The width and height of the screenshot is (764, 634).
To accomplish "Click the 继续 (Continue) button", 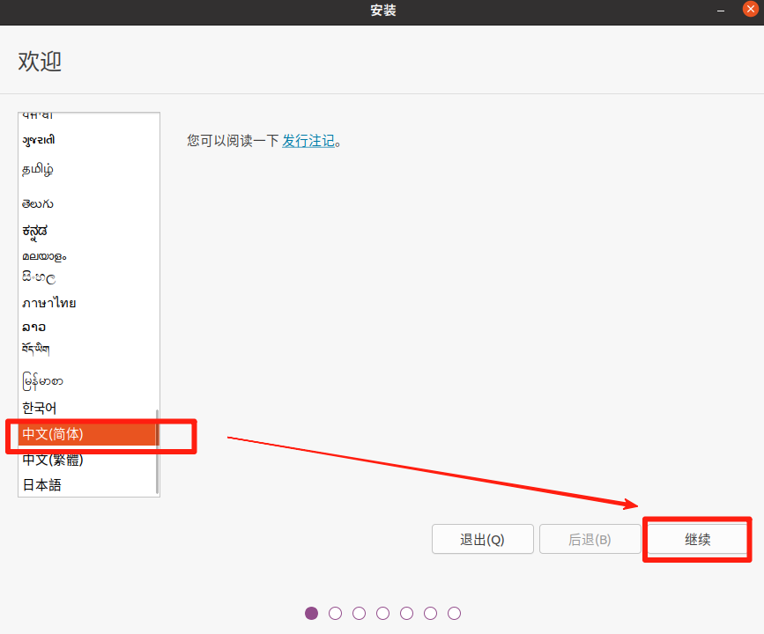I will (697, 539).
